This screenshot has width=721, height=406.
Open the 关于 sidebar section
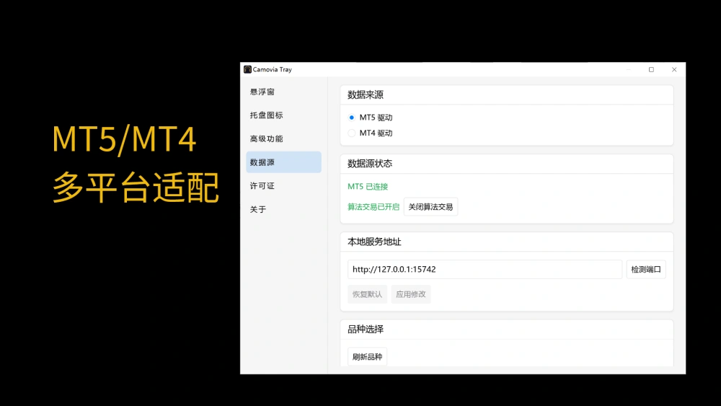point(283,209)
